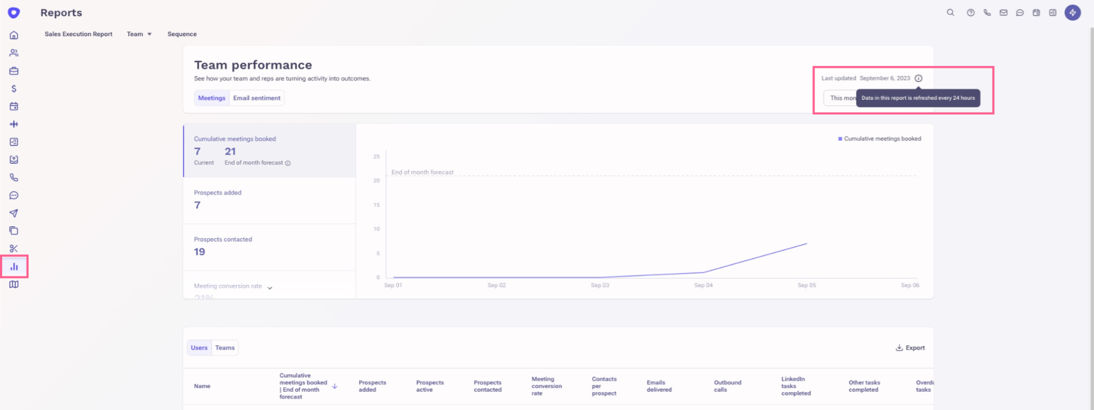This screenshot has height=410, width=1094.
Task: Switch to the Email sentiment tab
Action: click(257, 98)
